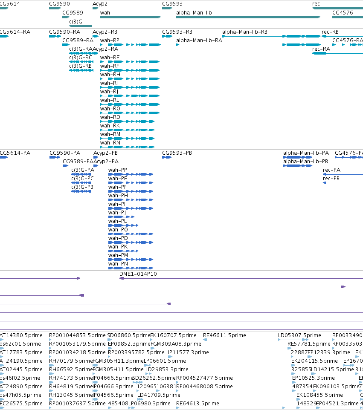Click the CG9593 gene label

(172, 4)
